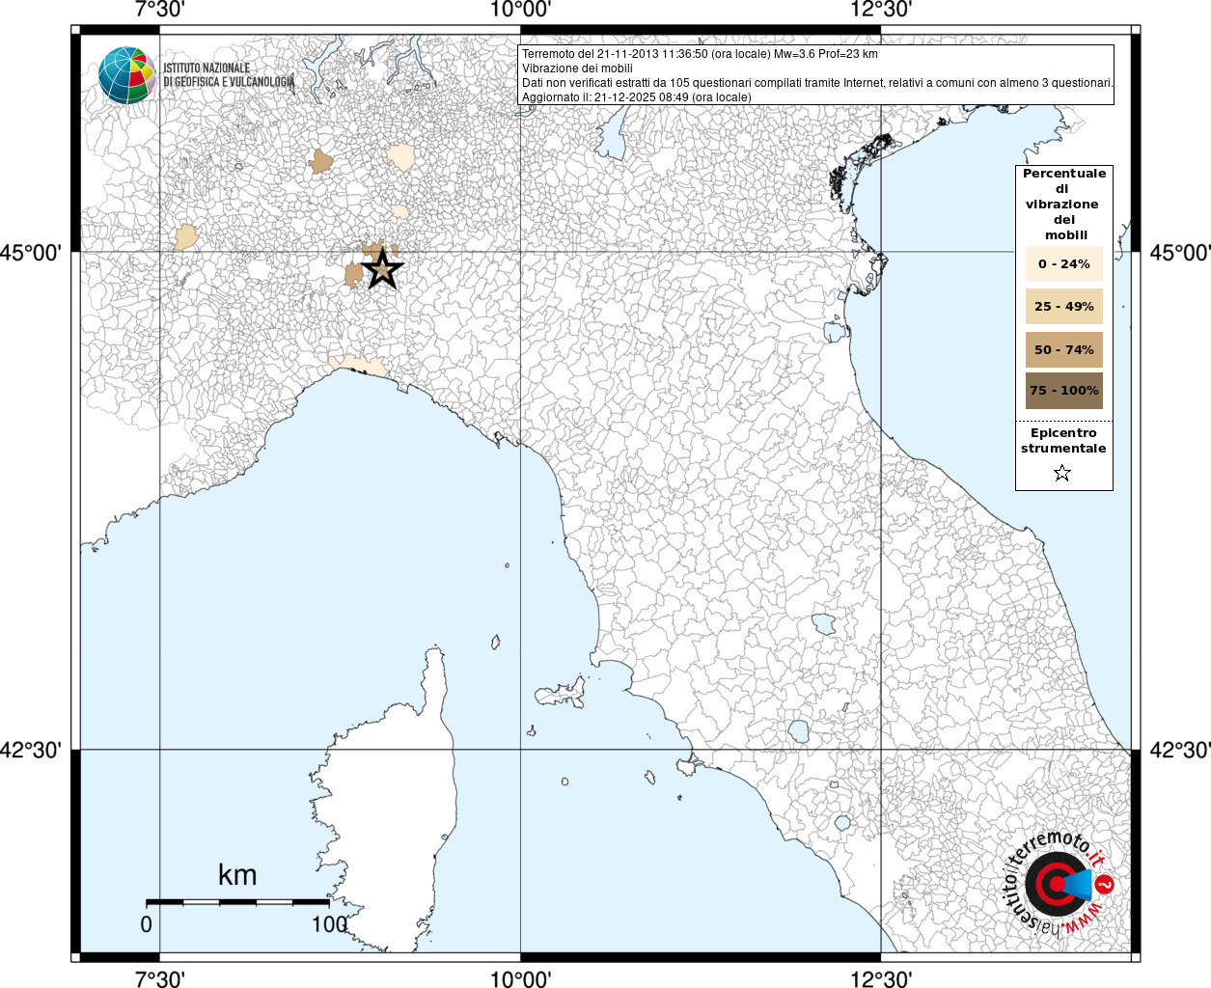Click the 'Istituto Nazionale di Geofisica e Vulcanologia' text
The width and height of the screenshot is (1211, 988).
(x=229, y=75)
